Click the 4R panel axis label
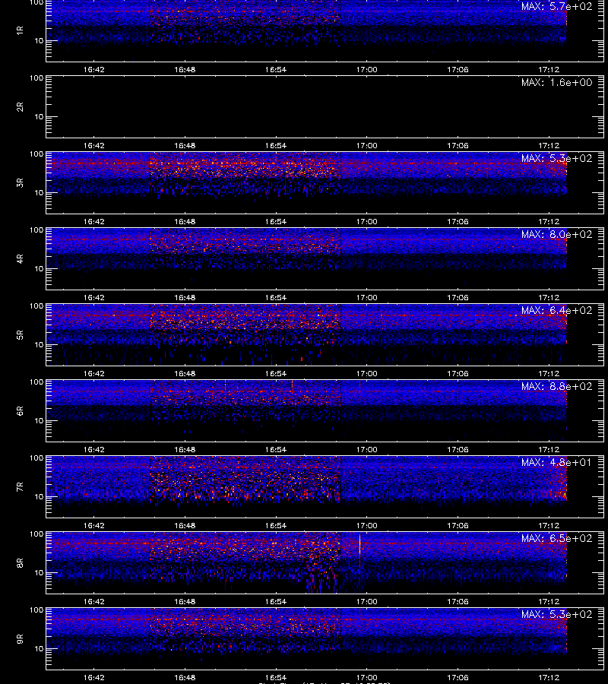This screenshot has height=684, width=608. pyautogui.click(x=20, y=258)
